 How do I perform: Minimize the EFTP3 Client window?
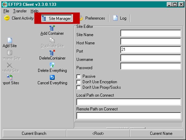click(169, 4)
